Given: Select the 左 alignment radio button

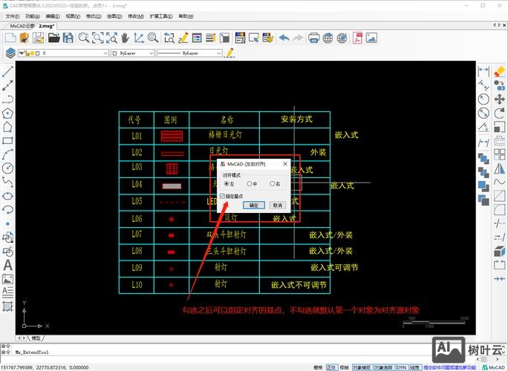Looking at the screenshot, I should (227, 183).
